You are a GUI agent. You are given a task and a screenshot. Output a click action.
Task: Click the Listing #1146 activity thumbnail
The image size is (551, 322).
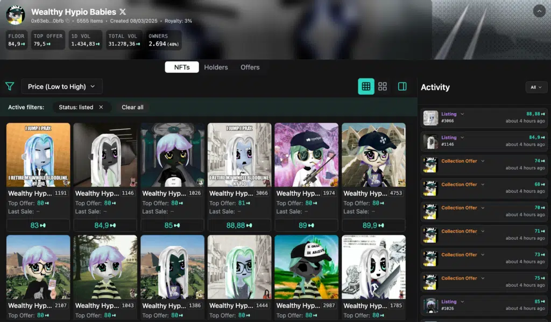pyautogui.click(x=430, y=141)
